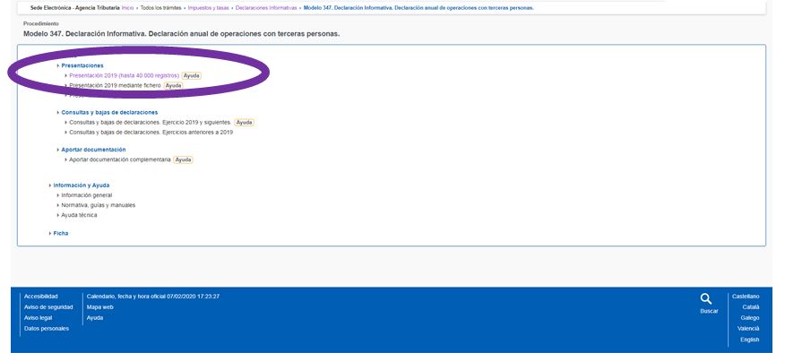Expand the 'Presentaciones' section heading
This screenshot has height=353, width=785.
[x=82, y=65]
